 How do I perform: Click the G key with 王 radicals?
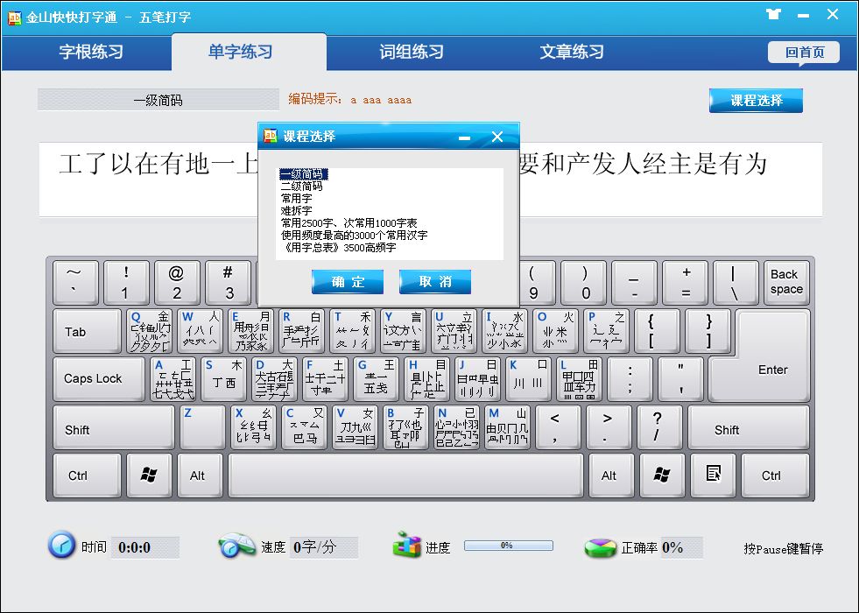pos(377,378)
